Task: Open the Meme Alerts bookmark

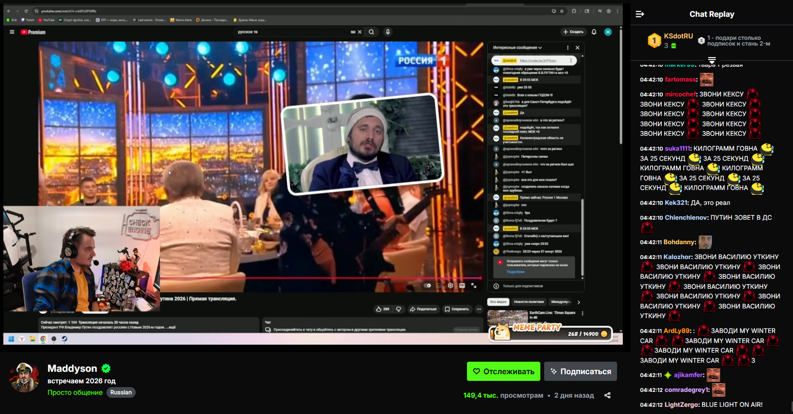Action: tap(181, 20)
